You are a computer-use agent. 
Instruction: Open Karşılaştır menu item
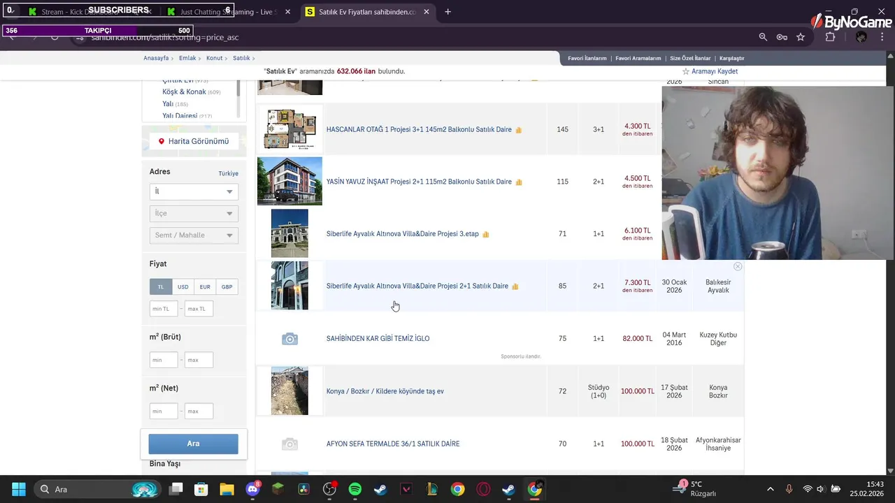732,59
